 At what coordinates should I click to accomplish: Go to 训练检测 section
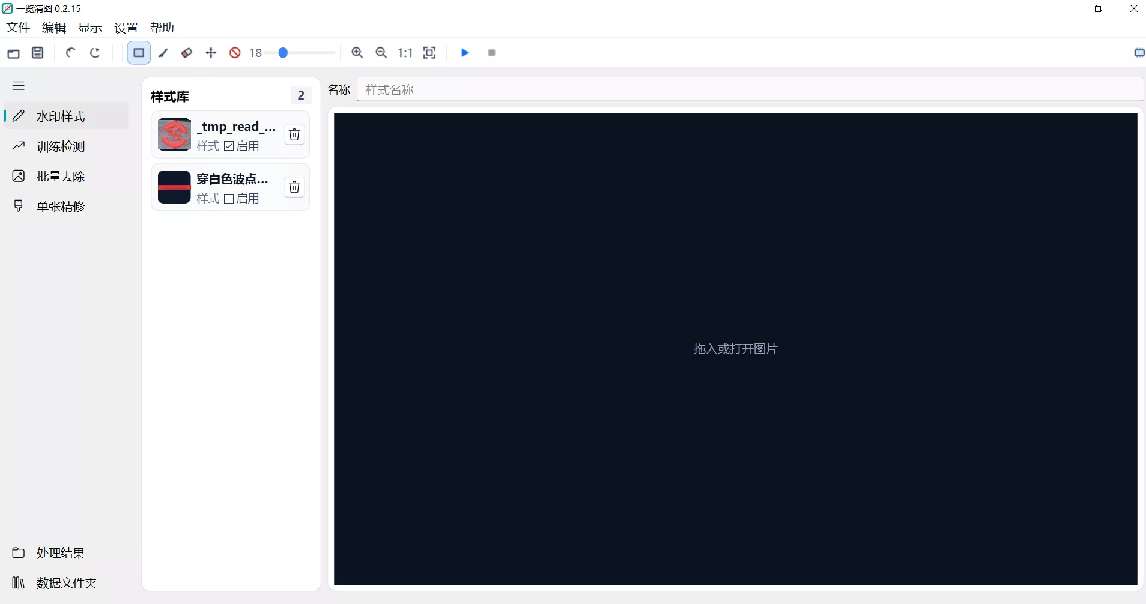(x=66, y=146)
